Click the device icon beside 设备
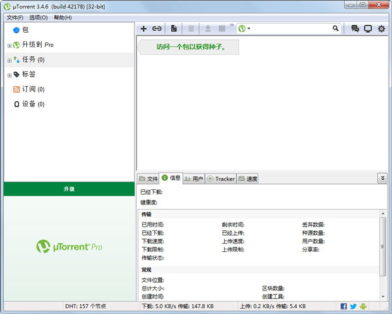The image size is (392, 314). coord(16,104)
